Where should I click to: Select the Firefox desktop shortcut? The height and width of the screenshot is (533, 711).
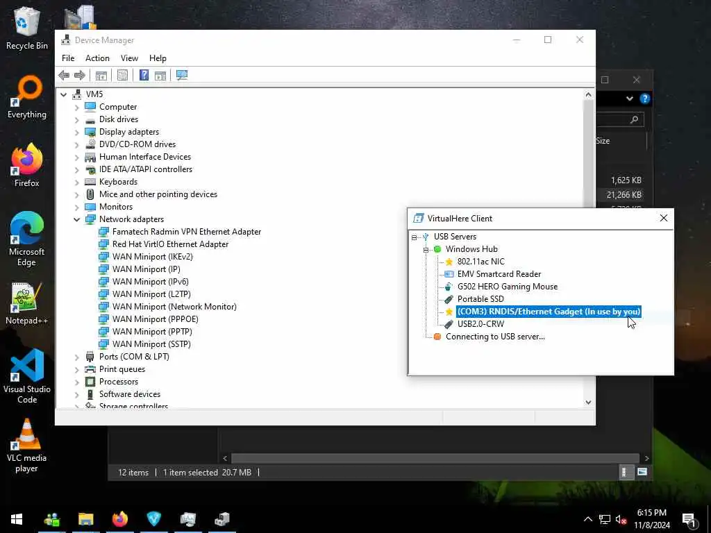coord(27,165)
